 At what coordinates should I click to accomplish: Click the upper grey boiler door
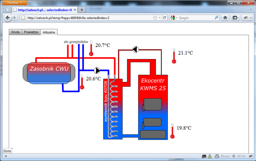click(x=152, y=105)
